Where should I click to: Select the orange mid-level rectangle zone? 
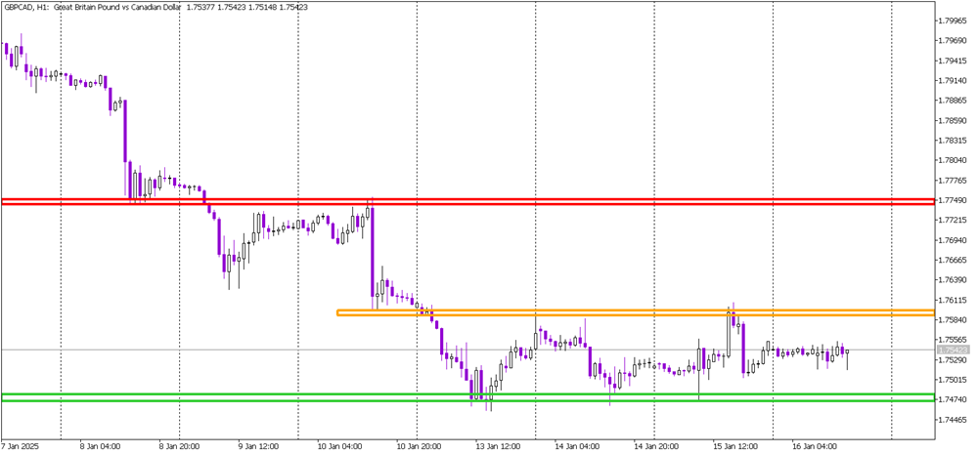636,312
